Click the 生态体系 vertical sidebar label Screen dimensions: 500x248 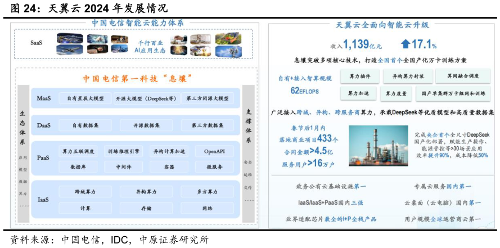(x=22, y=128)
